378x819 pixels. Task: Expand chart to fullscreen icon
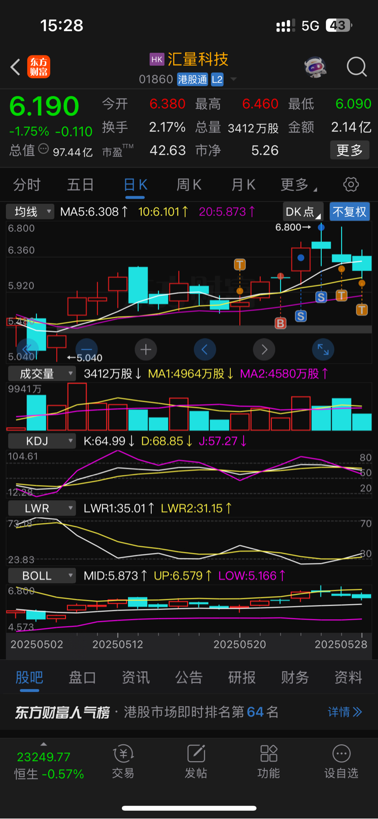(323, 350)
